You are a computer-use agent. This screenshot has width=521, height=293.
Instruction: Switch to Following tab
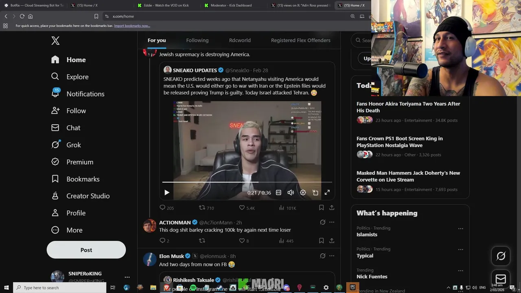tap(197, 40)
